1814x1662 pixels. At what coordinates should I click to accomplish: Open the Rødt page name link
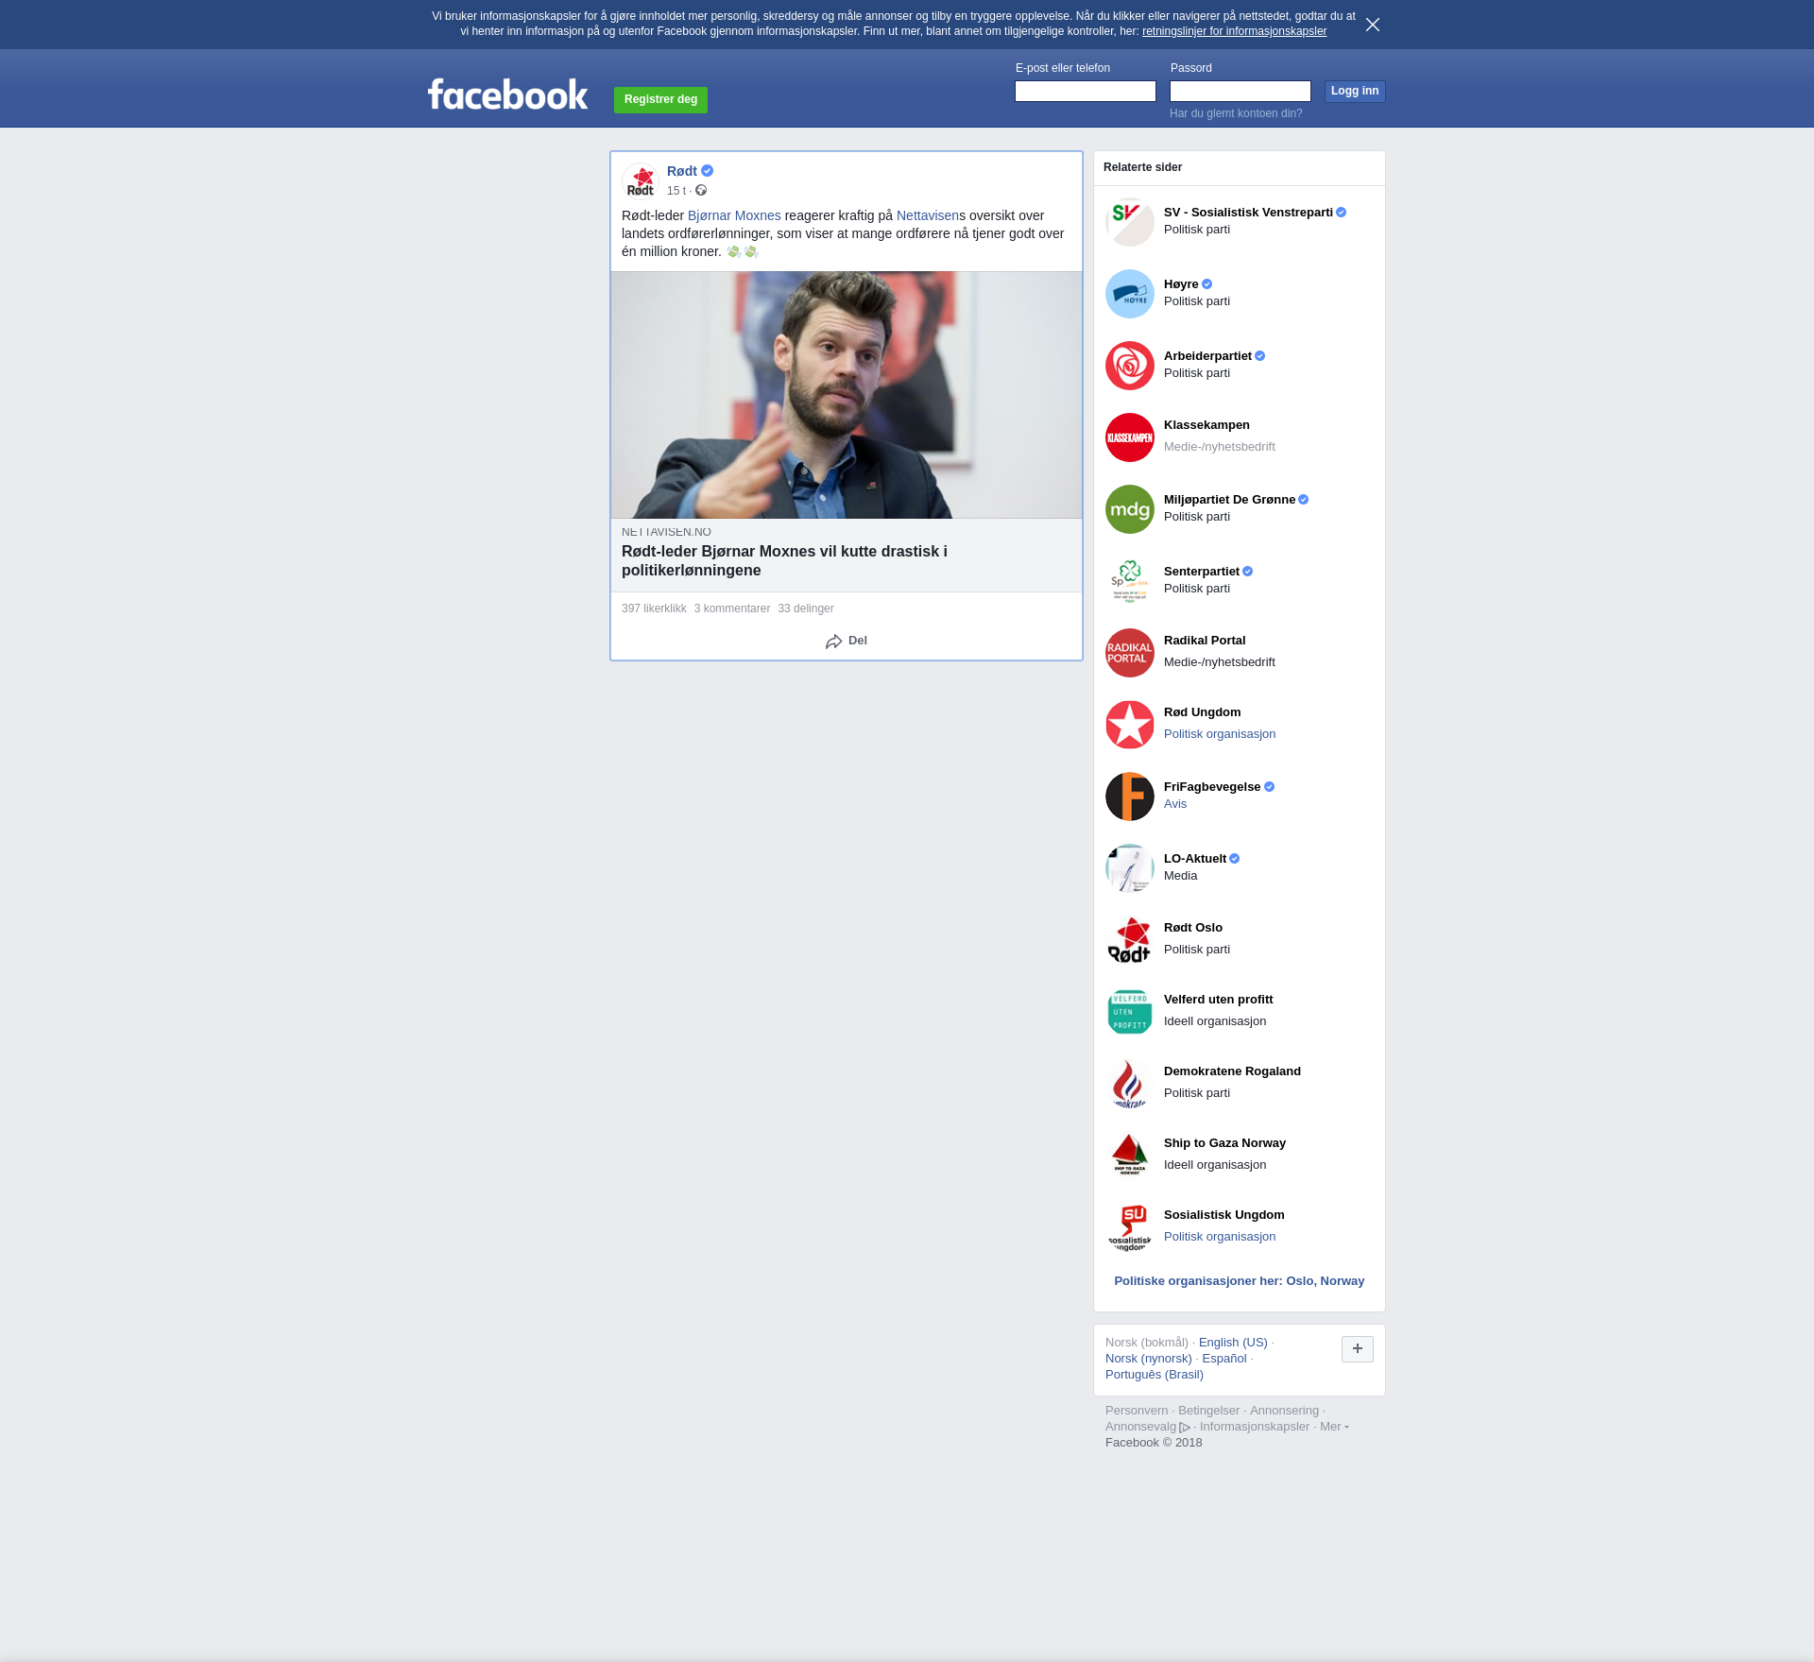point(682,171)
